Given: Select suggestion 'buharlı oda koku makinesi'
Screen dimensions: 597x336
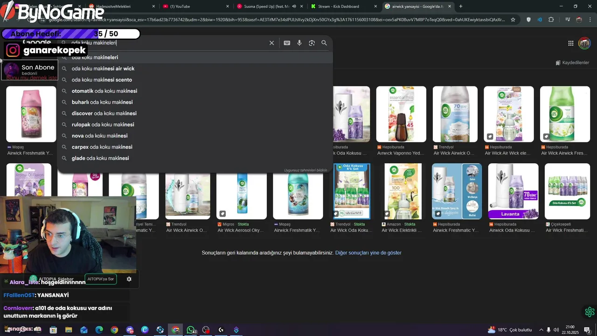Looking at the screenshot, I should click(x=195, y=102).
